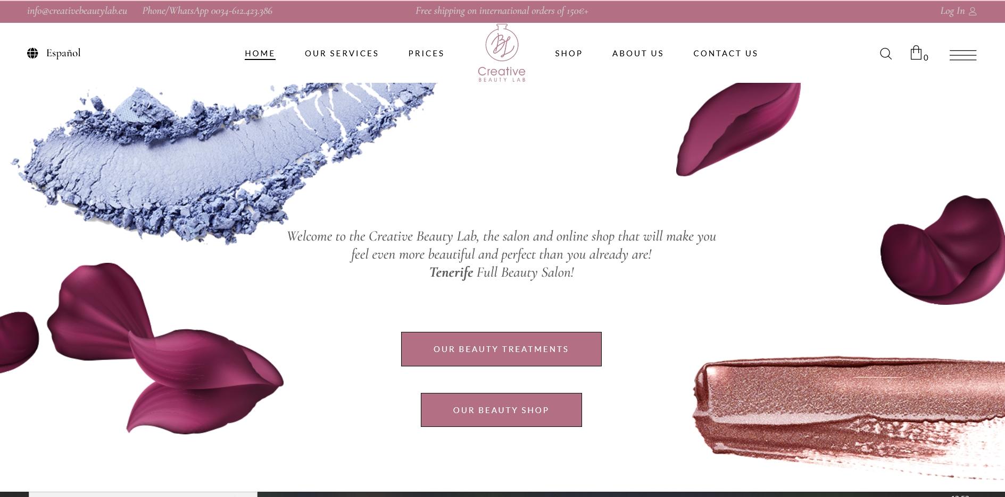1005x497 pixels.
Task: Click the info@creativebeautylab.eu email link
Action: (x=77, y=11)
